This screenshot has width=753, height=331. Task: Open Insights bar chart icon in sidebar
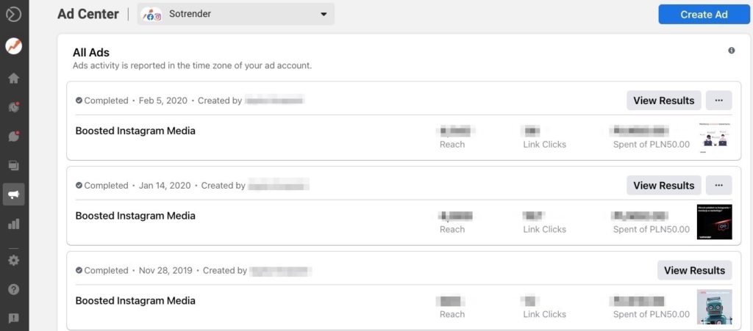tap(13, 224)
